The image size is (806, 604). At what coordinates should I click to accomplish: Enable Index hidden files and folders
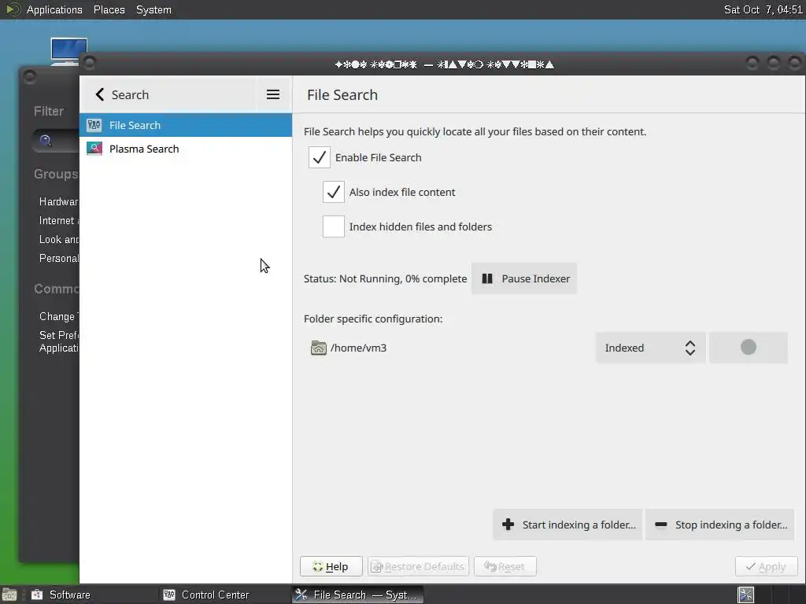click(334, 226)
